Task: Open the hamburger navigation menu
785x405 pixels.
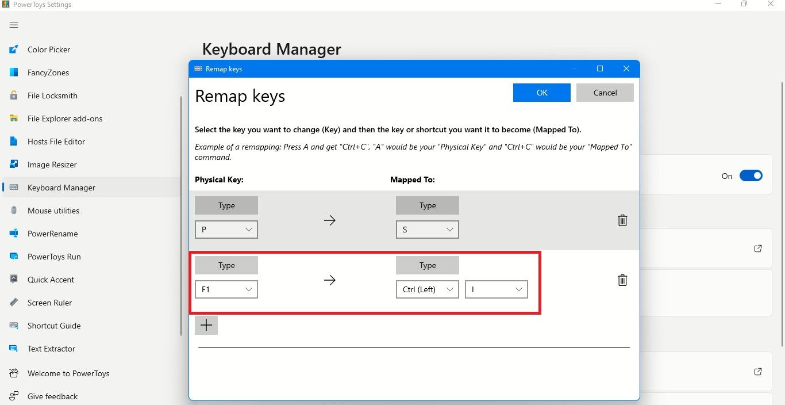Action: pos(14,25)
